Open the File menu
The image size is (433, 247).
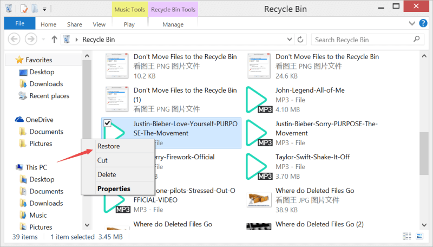(19, 23)
